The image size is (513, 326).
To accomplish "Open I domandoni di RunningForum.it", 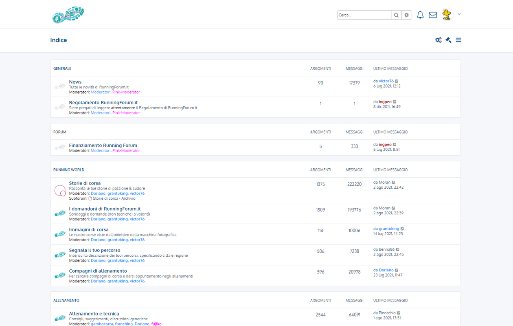I will (x=105, y=209).
